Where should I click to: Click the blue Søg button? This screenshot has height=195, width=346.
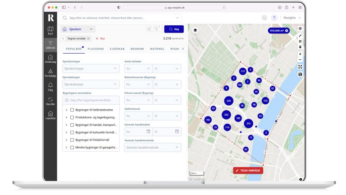point(173,29)
